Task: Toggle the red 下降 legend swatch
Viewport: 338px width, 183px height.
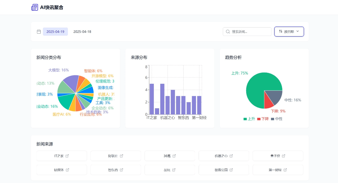Action: 259,119
